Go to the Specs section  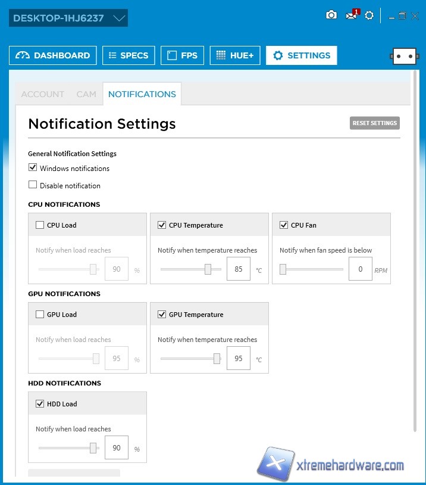click(x=129, y=55)
